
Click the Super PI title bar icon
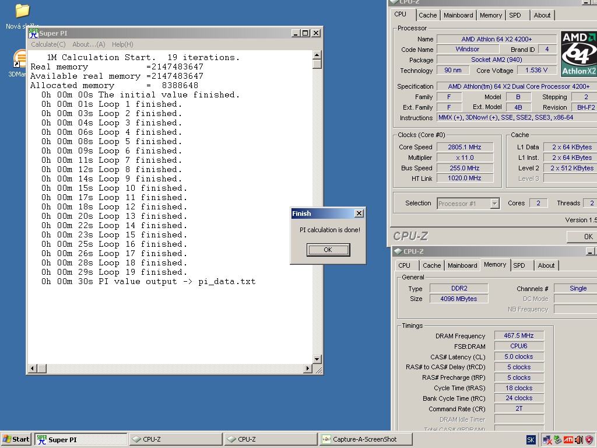[x=33, y=33]
